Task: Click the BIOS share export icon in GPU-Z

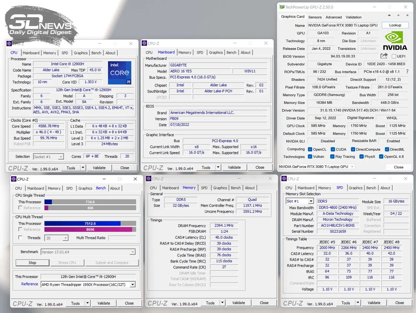Action: tap(384, 56)
